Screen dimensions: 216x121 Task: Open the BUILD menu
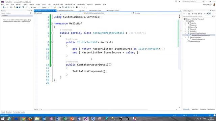pyautogui.click(x=26, y=4)
